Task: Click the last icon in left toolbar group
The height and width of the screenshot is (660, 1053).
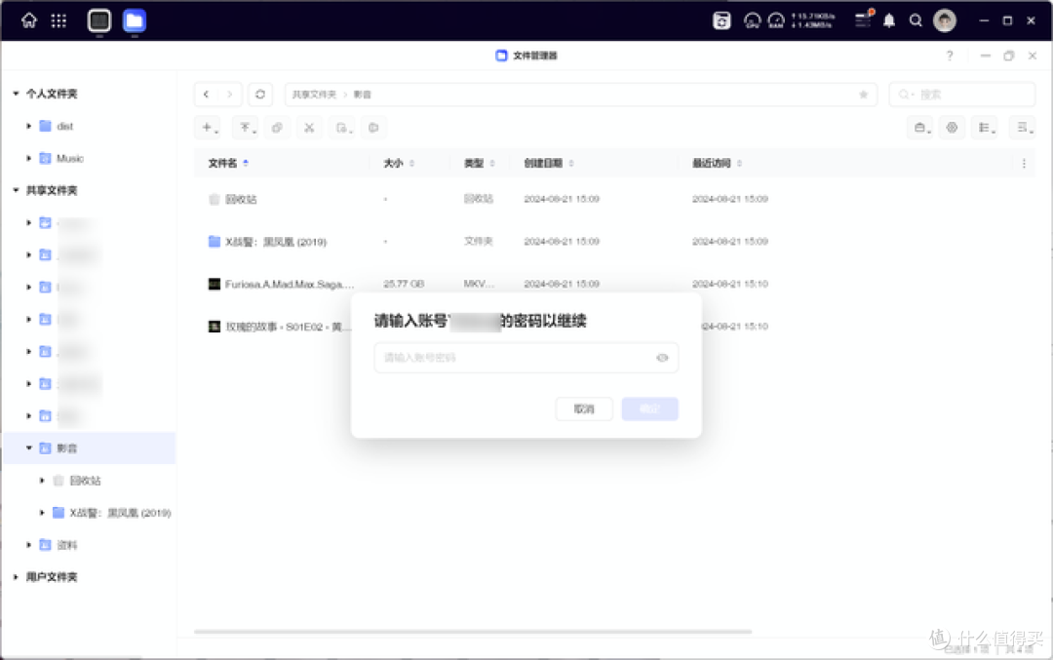Action: 374,128
